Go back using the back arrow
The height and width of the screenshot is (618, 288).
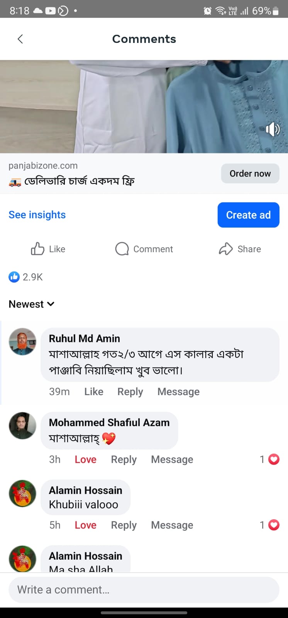coord(20,39)
